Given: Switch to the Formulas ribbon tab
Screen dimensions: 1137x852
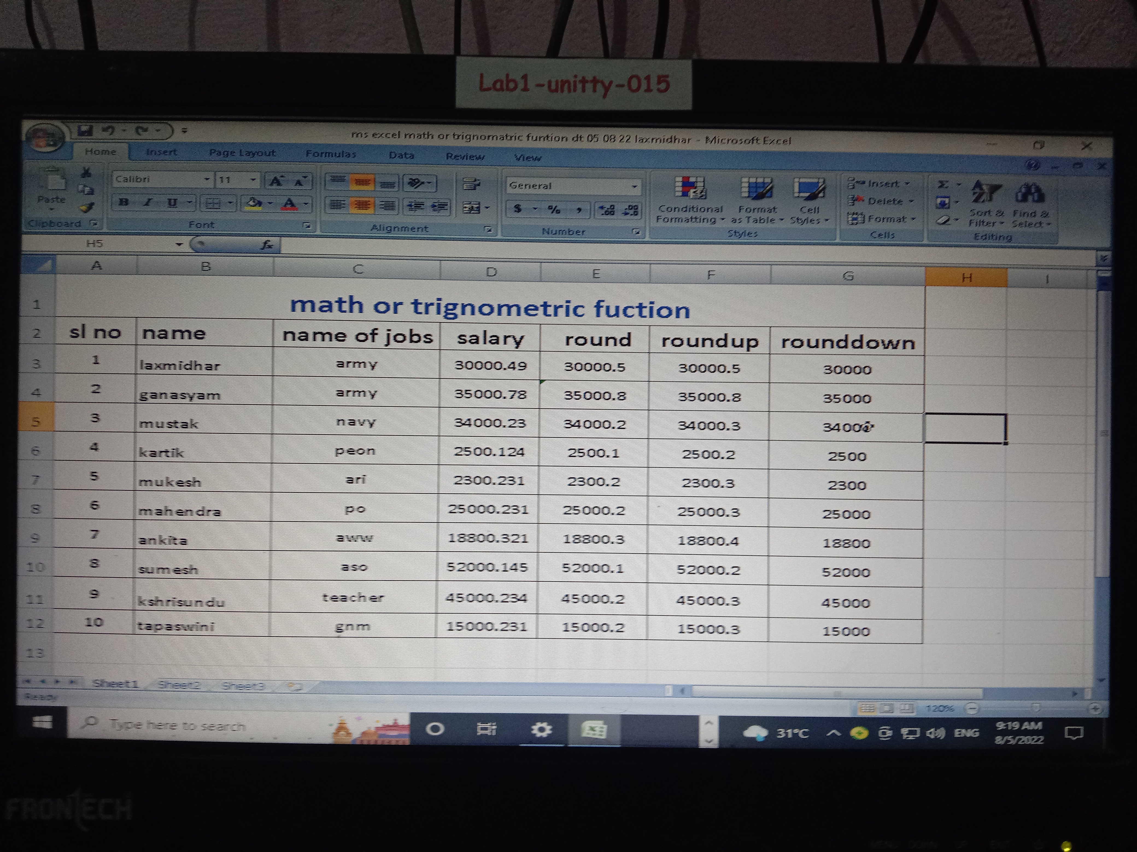Looking at the screenshot, I should tap(330, 153).
